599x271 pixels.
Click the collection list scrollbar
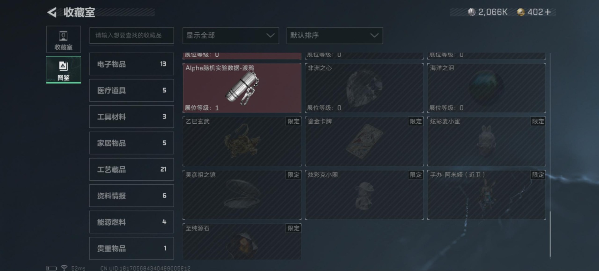point(550,234)
